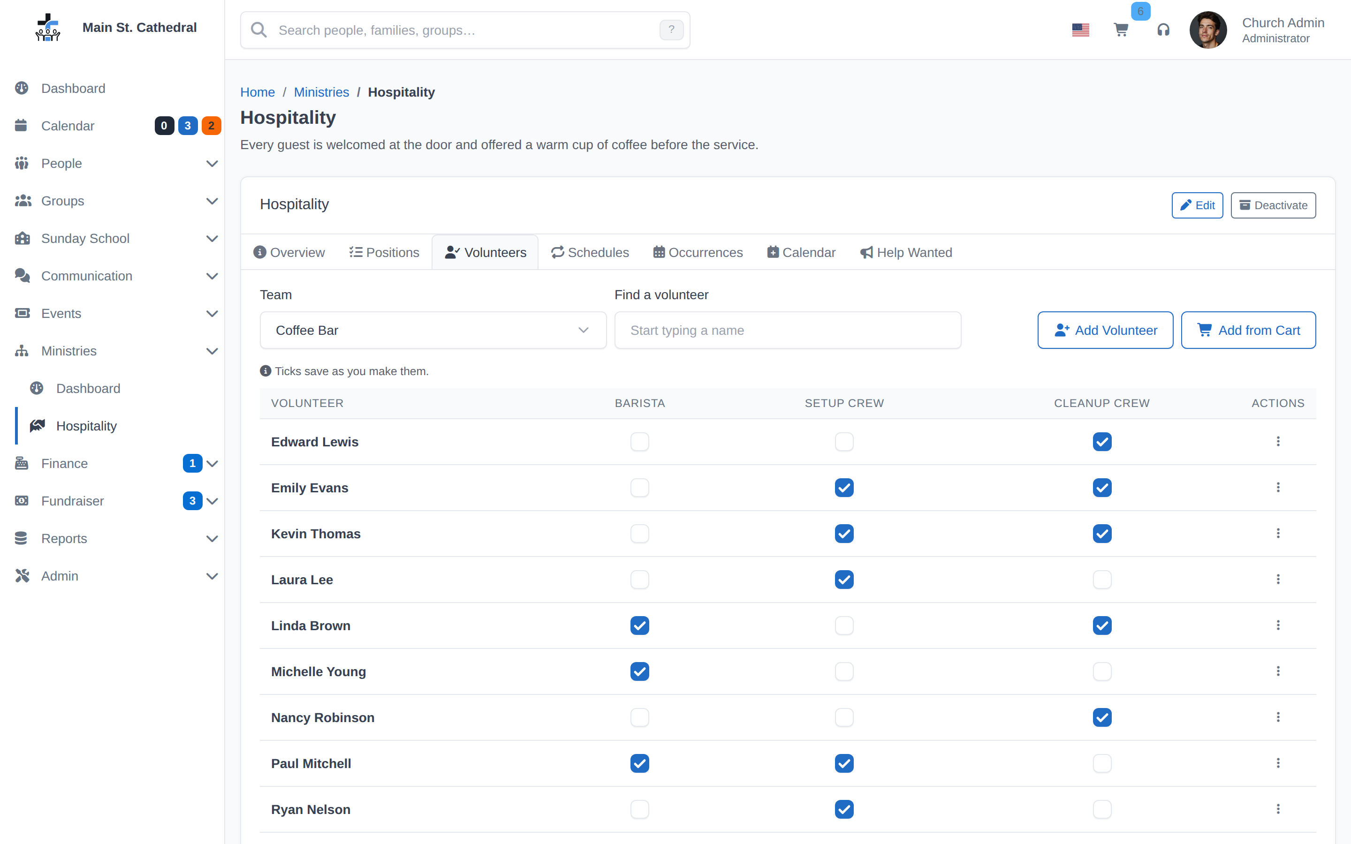Click the blue calendar badge 3

coord(188,126)
